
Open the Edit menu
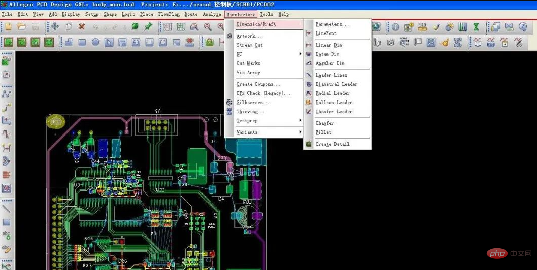coord(23,14)
